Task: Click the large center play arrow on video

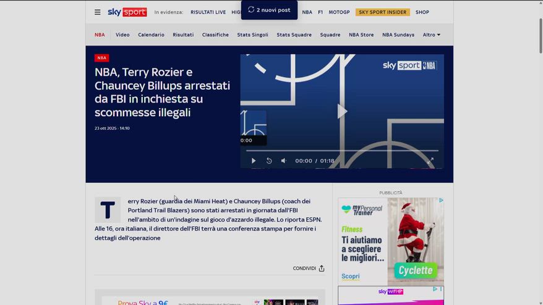Action: click(x=342, y=111)
